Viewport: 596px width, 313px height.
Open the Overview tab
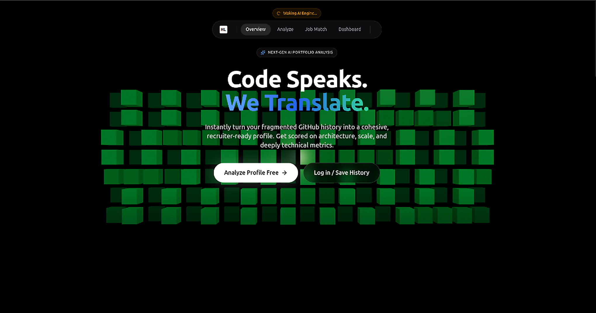(x=256, y=30)
